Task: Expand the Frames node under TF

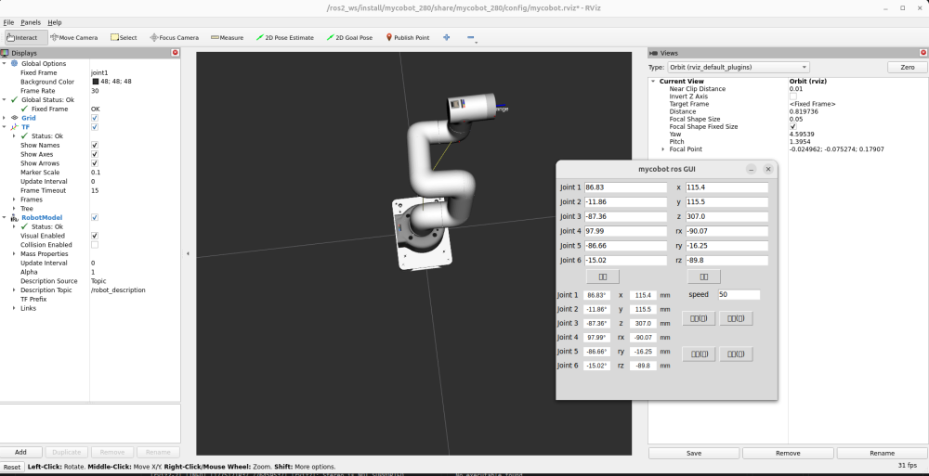Action: (14, 199)
